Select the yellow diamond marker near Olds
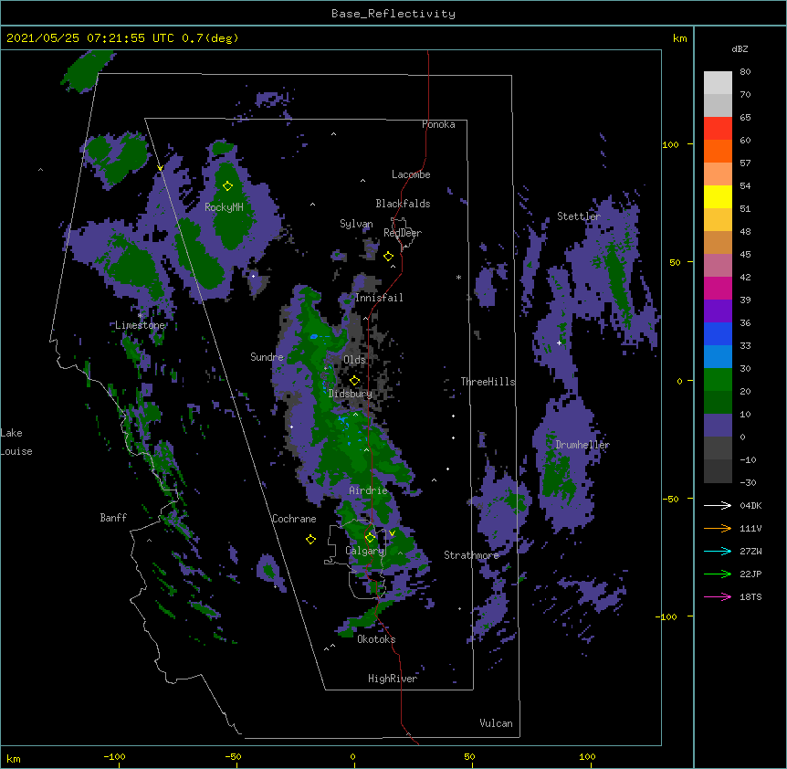The image size is (787, 769). [354, 381]
